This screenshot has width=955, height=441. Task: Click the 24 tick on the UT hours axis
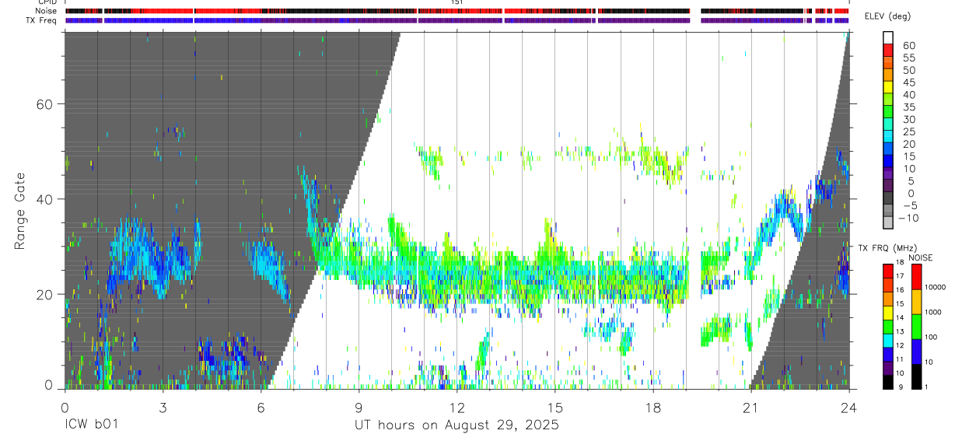tap(848, 407)
